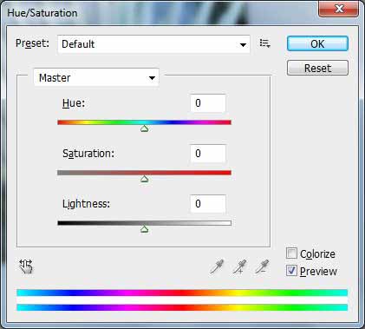The width and height of the screenshot is (365, 329).
Task: Enable the Colorize checkbox
Action: 291,253
